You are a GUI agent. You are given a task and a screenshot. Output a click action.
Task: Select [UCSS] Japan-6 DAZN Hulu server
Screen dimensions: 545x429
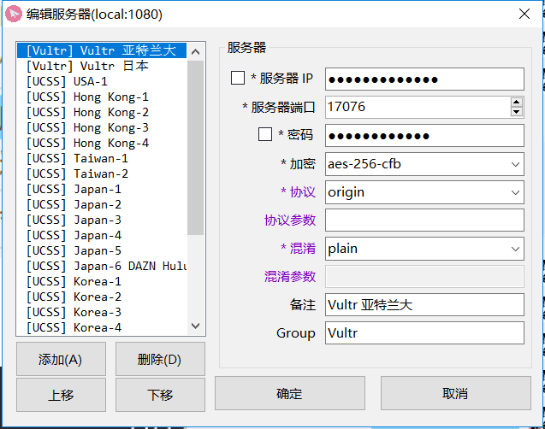click(x=102, y=266)
